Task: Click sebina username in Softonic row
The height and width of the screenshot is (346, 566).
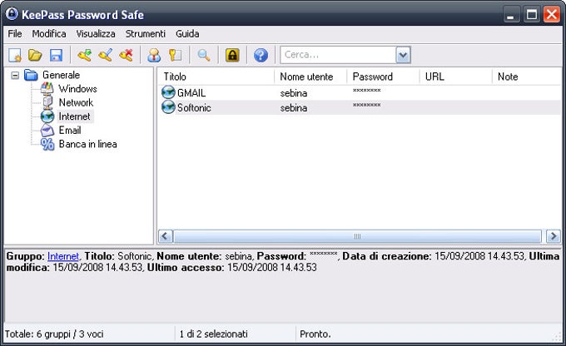Action: pos(294,108)
